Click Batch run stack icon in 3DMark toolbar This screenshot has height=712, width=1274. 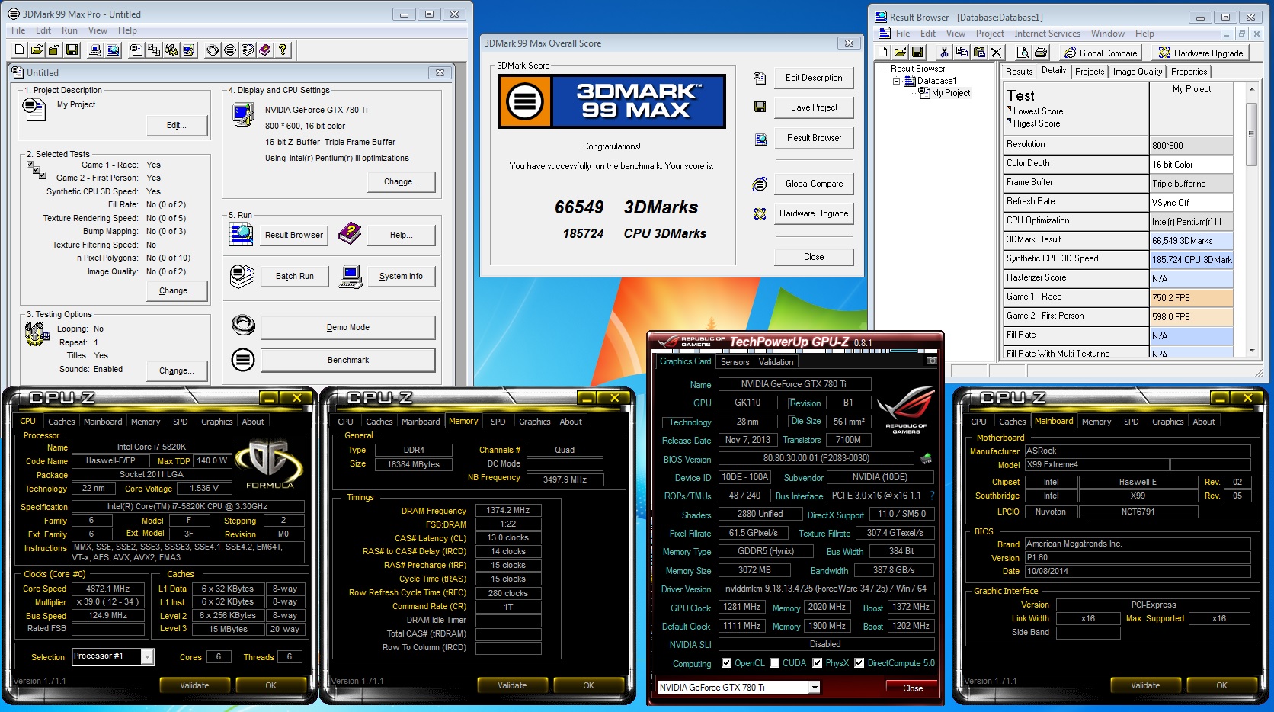pyautogui.click(x=248, y=50)
